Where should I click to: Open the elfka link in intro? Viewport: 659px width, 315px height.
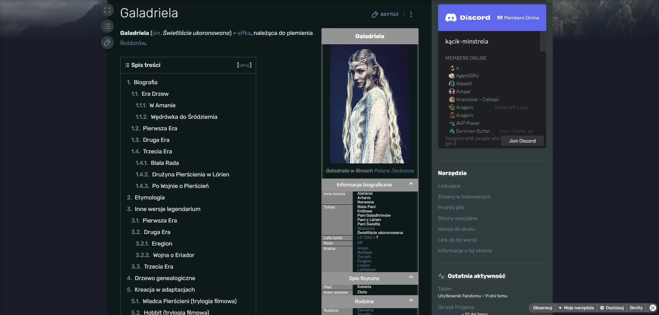point(244,33)
